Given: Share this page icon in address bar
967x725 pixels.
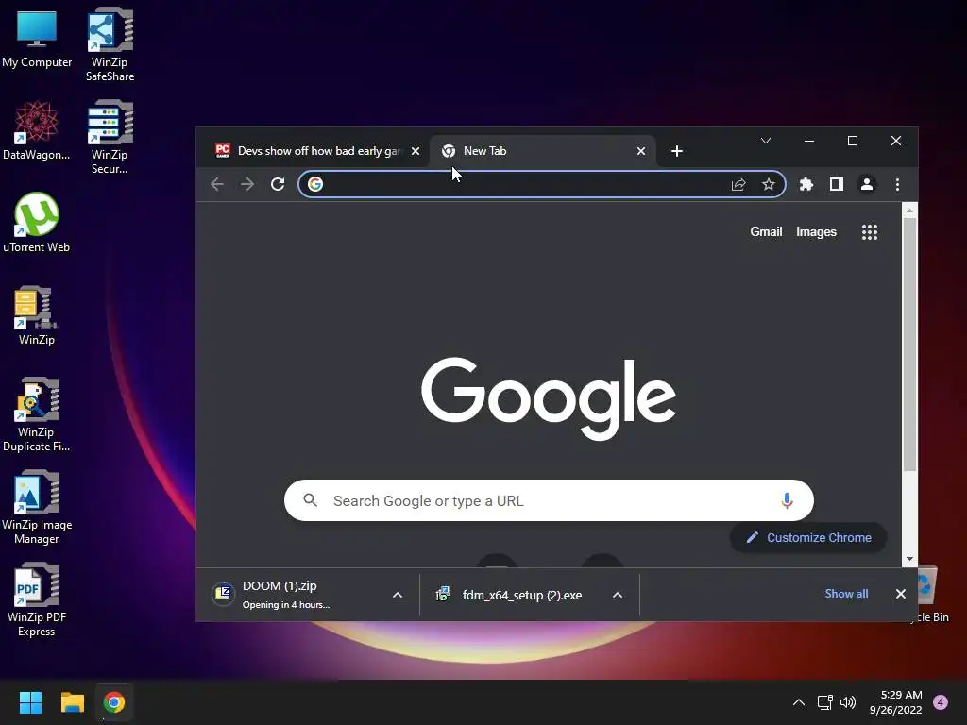Looking at the screenshot, I should 738,184.
